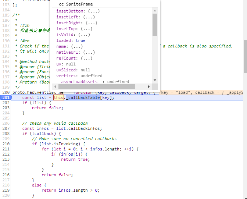Viewport: 247px width, 199px height.
Task: Click '!#en' comment on line 190
Action: coord(25,41)
